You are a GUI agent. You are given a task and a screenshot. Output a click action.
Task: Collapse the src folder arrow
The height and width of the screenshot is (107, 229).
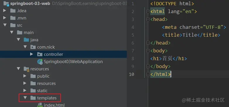[5, 25]
